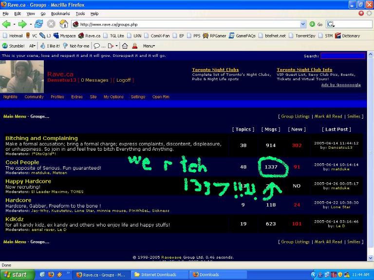Click the Forward arrow button
The image size is (374, 280).
pos(22,24)
